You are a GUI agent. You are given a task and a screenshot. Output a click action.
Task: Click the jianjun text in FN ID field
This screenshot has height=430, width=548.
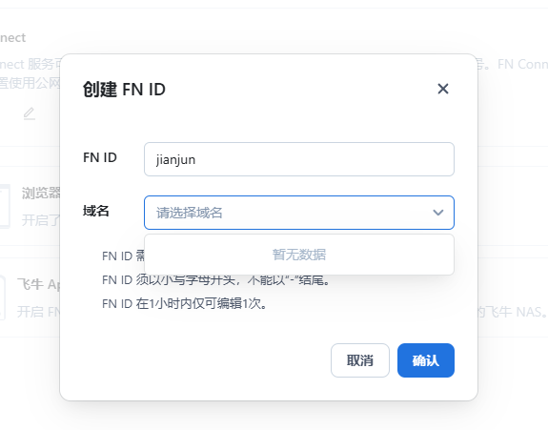click(175, 160)
